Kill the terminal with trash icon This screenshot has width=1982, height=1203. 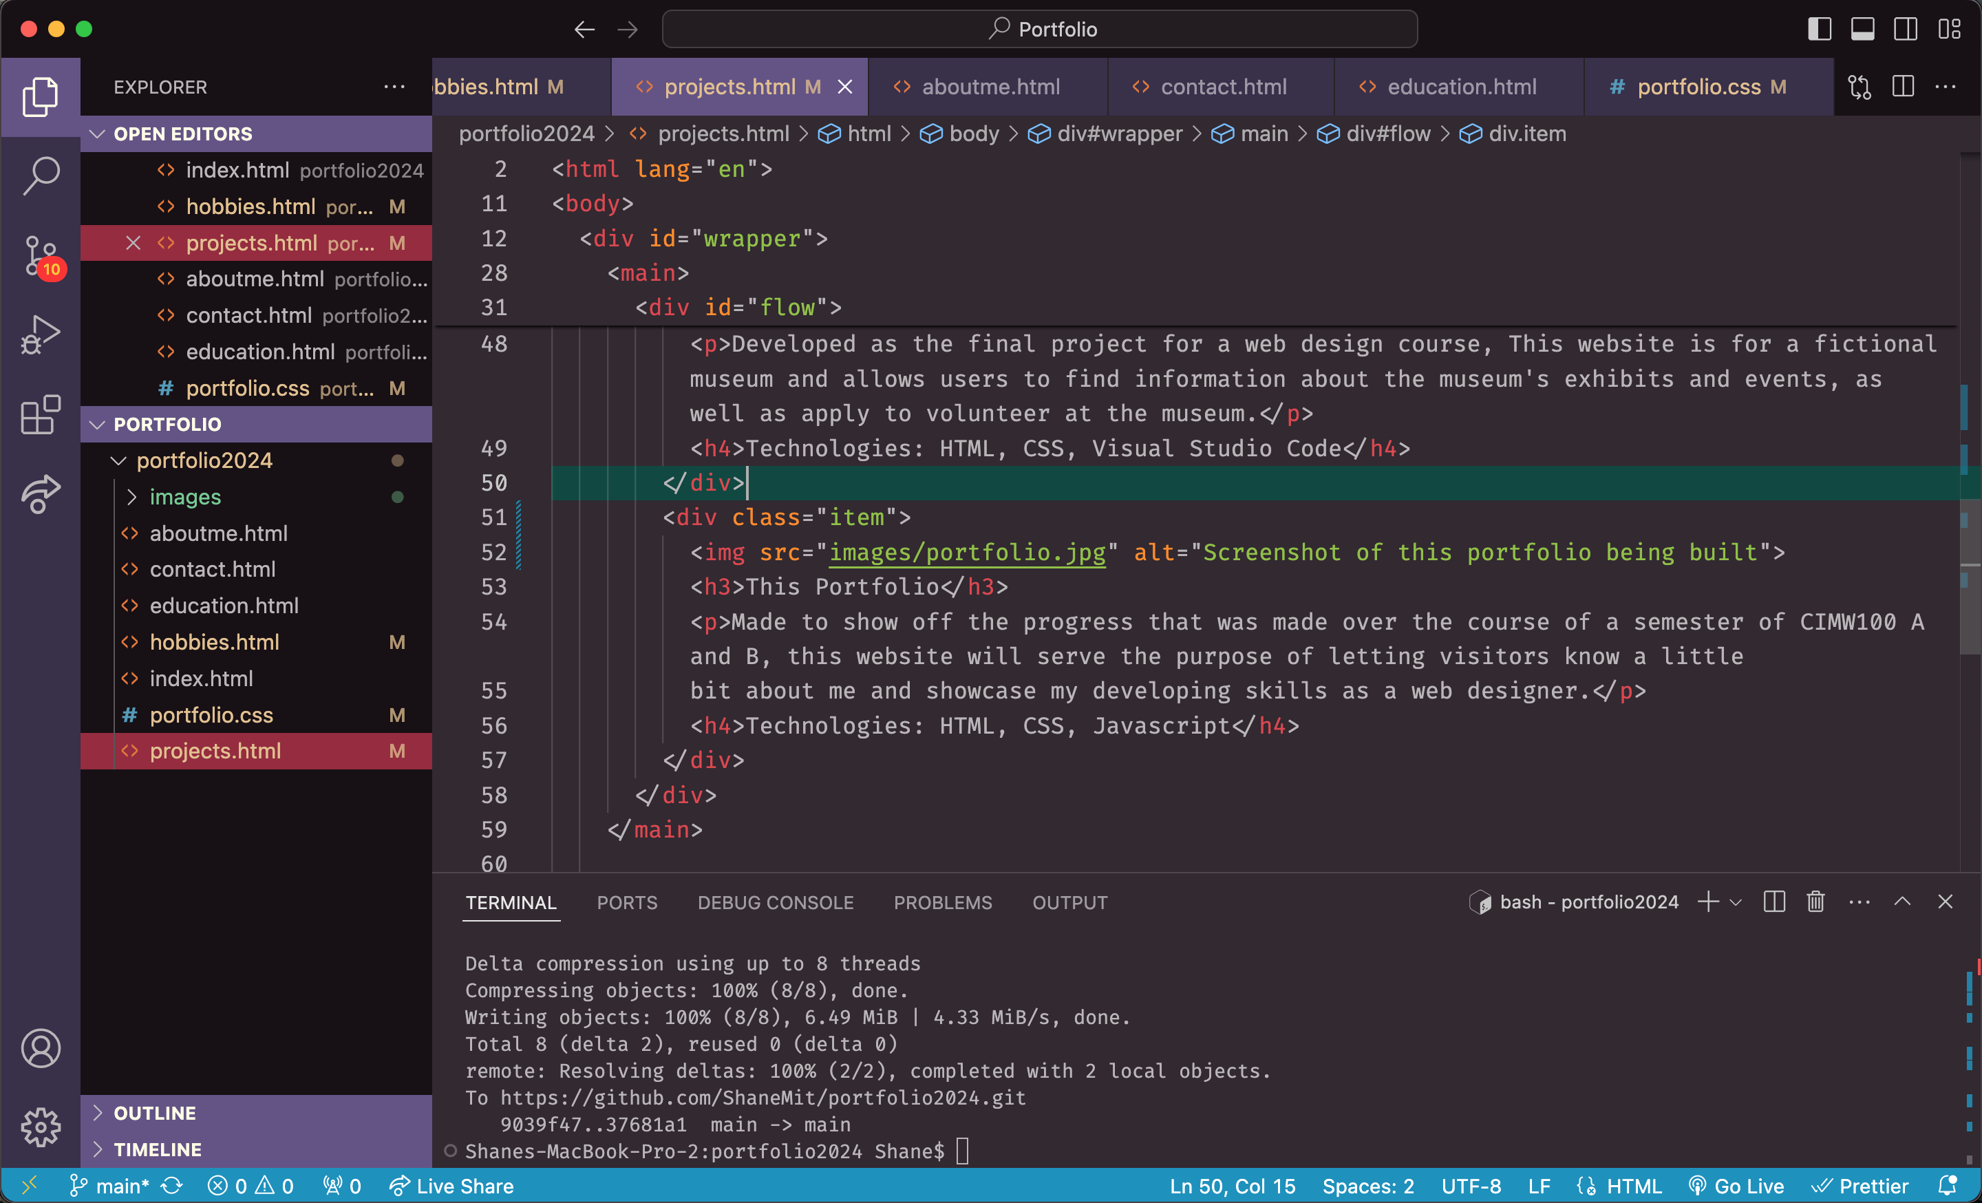[1815, 902]
